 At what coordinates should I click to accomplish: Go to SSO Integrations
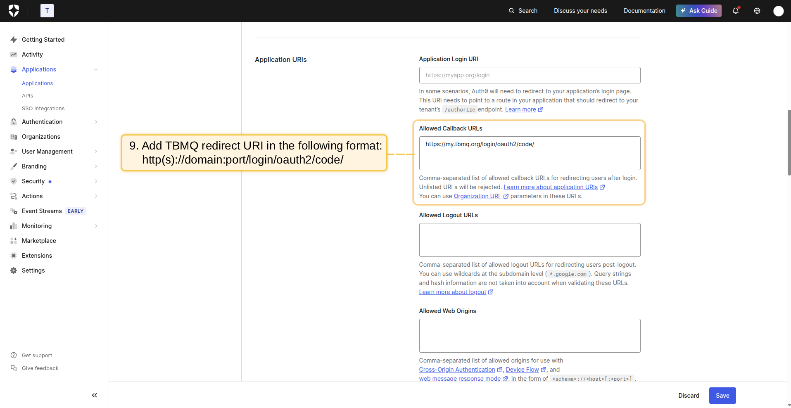[x=43, y=109]
